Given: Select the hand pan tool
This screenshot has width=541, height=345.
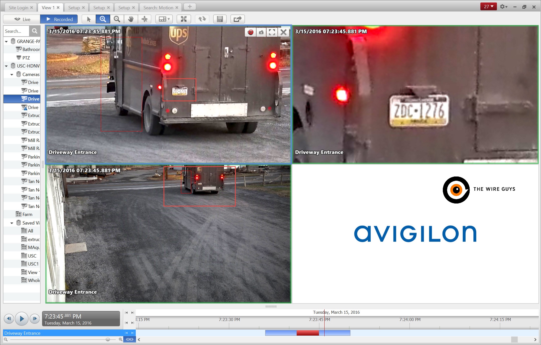Looking at the screenshot, I should 131,19.
